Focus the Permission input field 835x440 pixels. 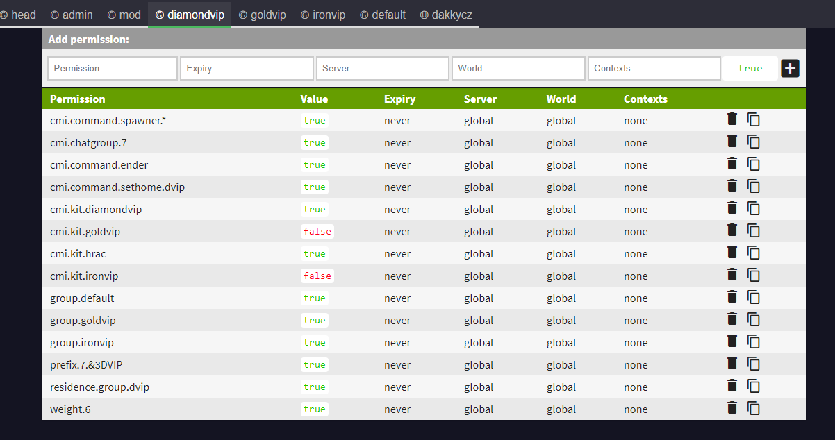(x=113, y=68)
